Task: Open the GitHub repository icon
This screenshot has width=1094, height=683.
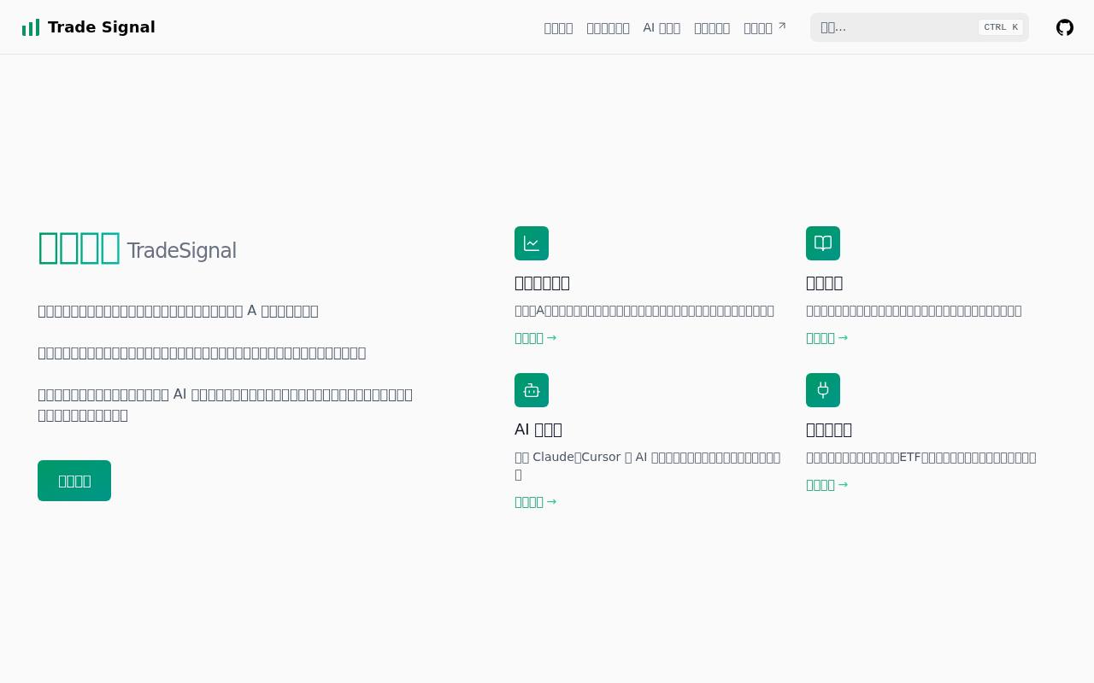Action: (1065, 27)
